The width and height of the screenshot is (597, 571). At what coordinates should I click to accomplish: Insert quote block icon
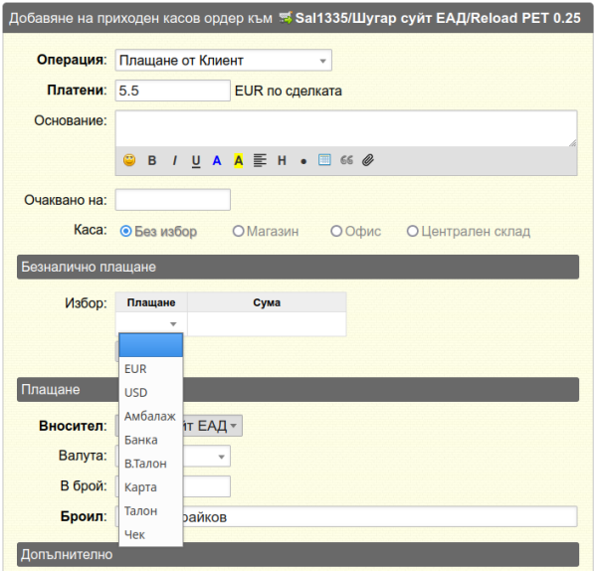pos(346,160)
